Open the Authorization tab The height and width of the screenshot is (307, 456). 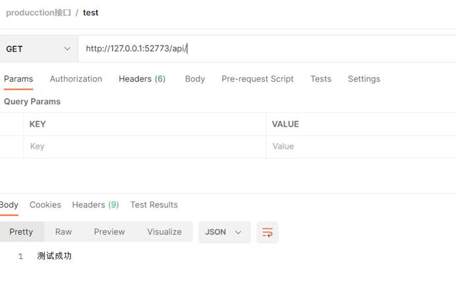(x=76, y=79)
